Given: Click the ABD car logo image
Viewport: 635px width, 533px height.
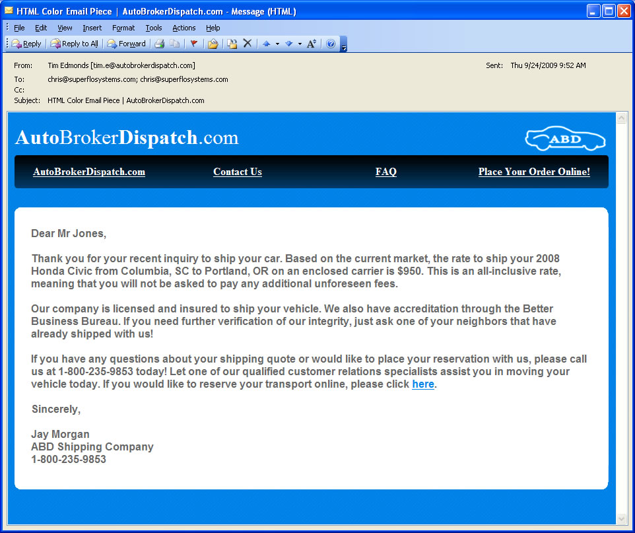Looking at the screenshot, I should (x=565, y=138).
